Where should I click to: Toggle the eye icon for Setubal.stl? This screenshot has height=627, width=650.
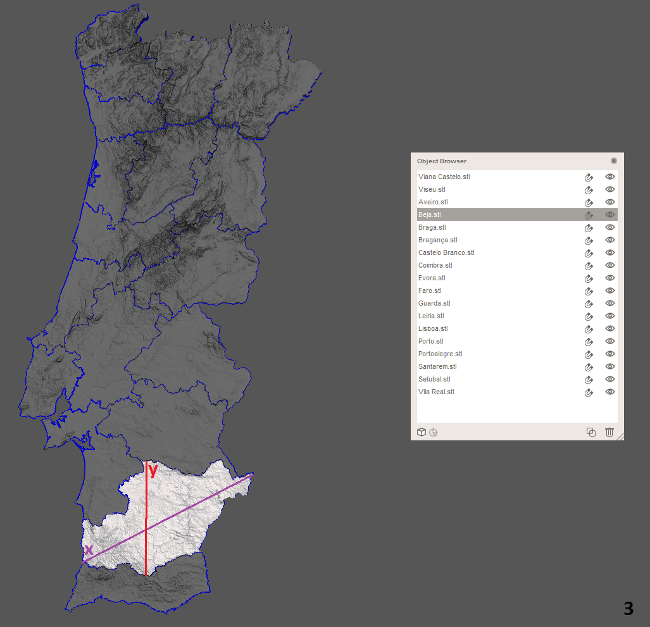point(610,379)
